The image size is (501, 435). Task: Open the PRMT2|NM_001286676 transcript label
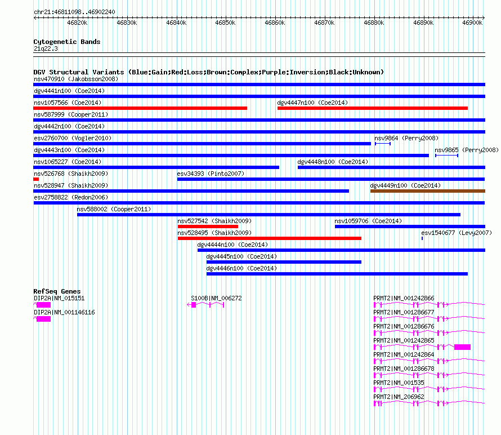click(x=404, y=326)
